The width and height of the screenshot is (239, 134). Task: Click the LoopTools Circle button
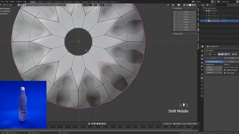pos(186,15)
